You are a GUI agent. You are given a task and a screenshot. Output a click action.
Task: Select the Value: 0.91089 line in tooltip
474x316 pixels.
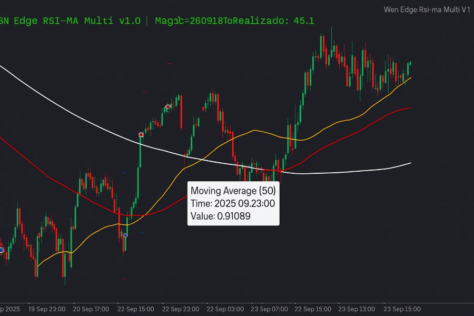(221, 216)
